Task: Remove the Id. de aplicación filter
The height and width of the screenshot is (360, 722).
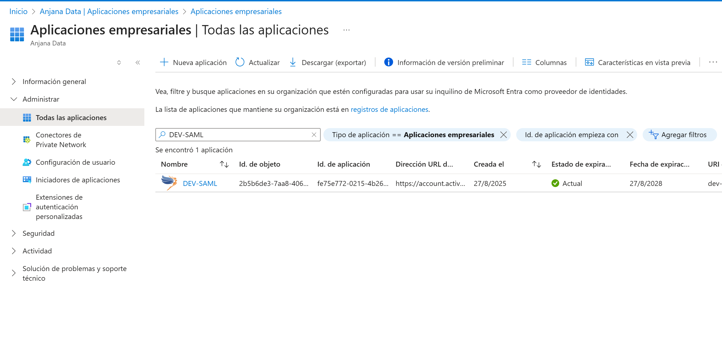Action: 630,135
